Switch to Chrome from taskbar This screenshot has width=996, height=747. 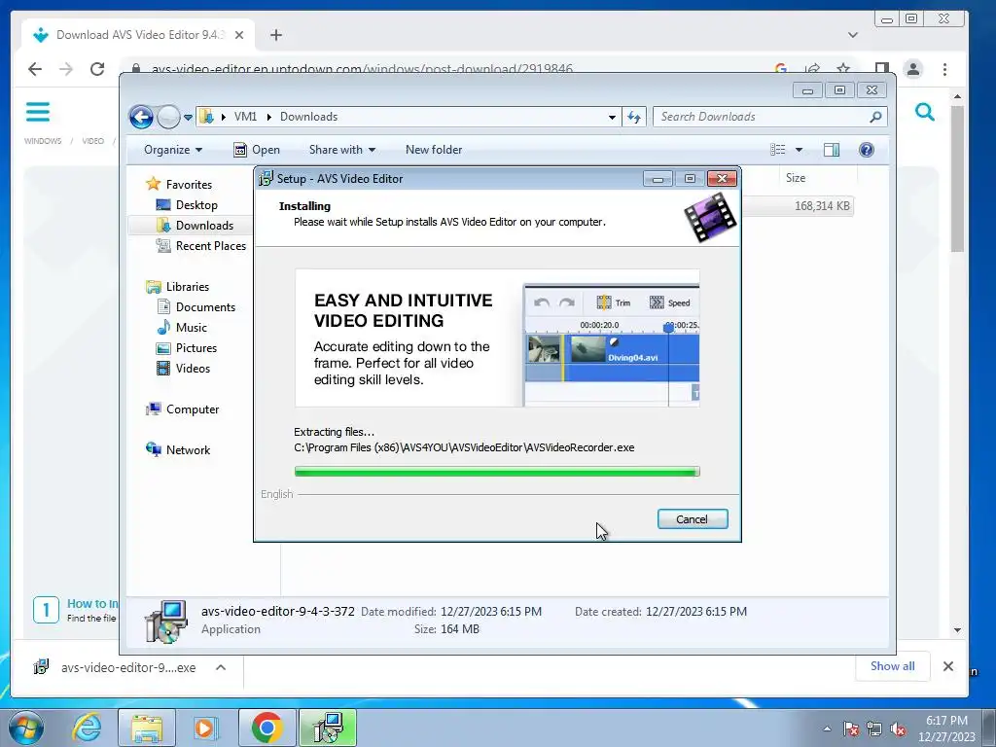(267, 728)
